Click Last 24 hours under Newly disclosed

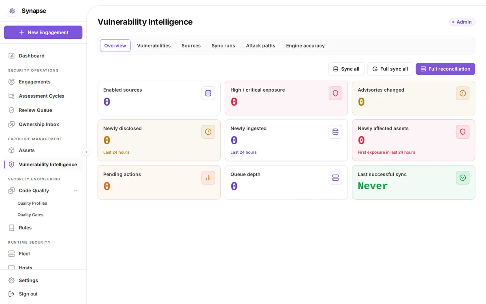116,152
